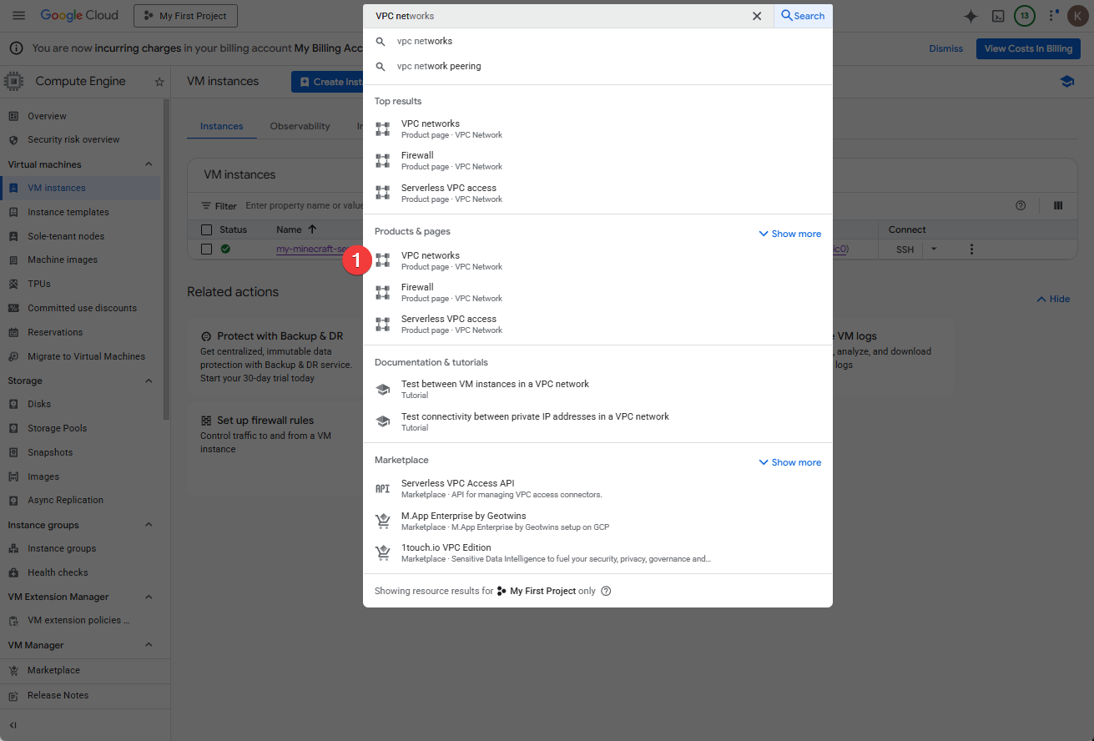Open Disks in the sidebar
The width and height of the screenshot is (1094, 741).
[39, 404]
